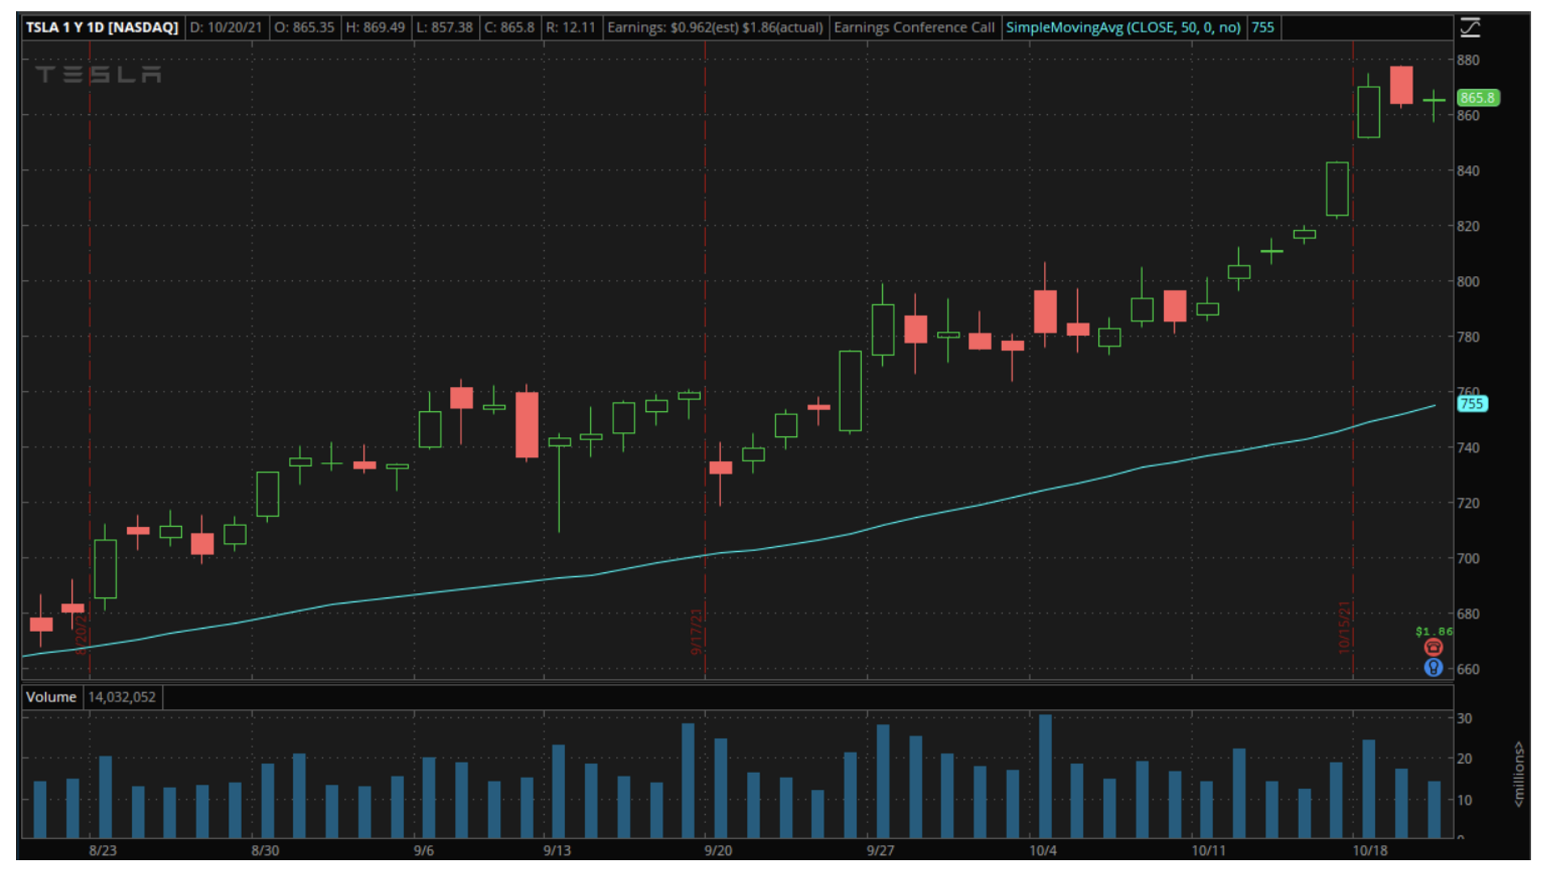Image resolution: width=1549 pixels, height=874 pixels.
Task: Click the 30 label on volume axis
Action: pos(1465,719)
